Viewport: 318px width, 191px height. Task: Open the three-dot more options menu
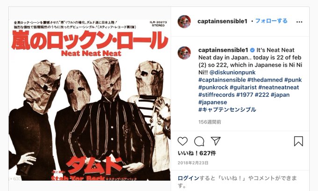(x=299, y=22)
